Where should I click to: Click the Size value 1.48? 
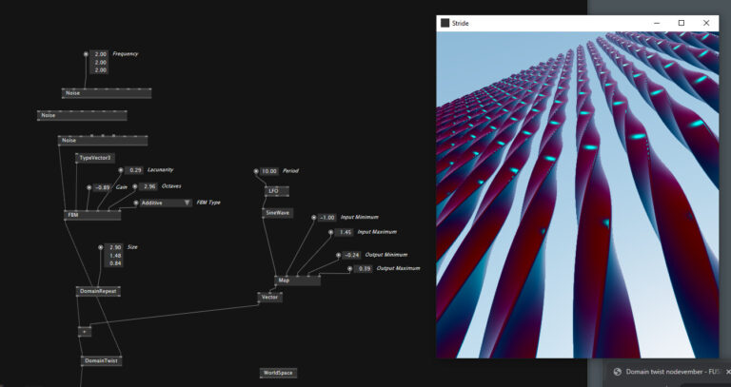pyautogui.click(x=114, y=255)
